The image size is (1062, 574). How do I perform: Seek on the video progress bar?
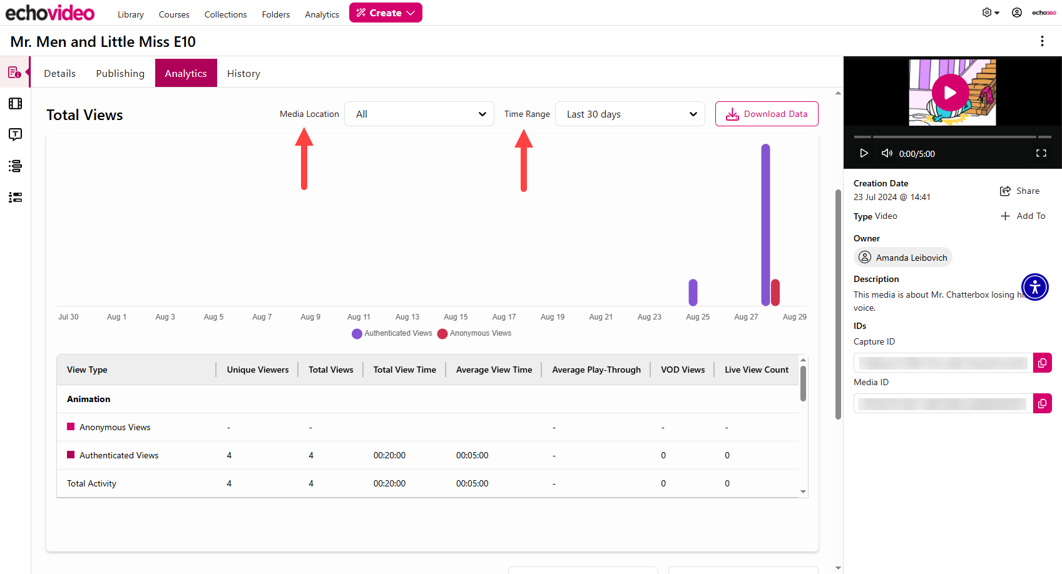(x=952, y=136)
